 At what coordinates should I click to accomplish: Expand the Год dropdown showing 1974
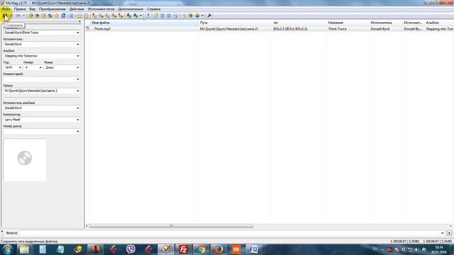coord(20,68)
